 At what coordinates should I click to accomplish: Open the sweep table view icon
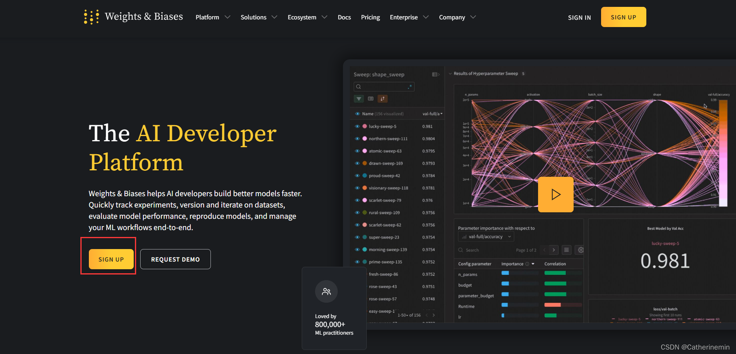pyautogui.click(x=435, y=74)
